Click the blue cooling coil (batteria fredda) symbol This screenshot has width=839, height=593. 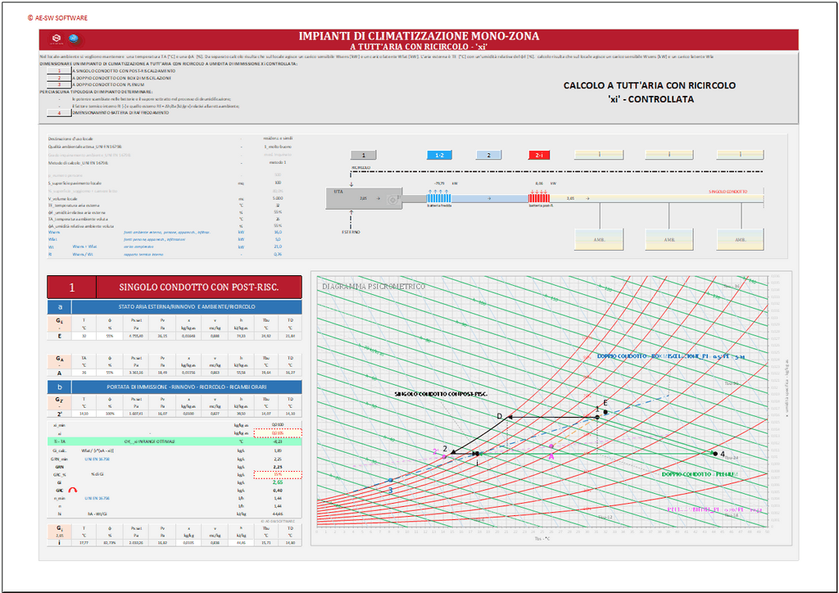coord(438,197)
